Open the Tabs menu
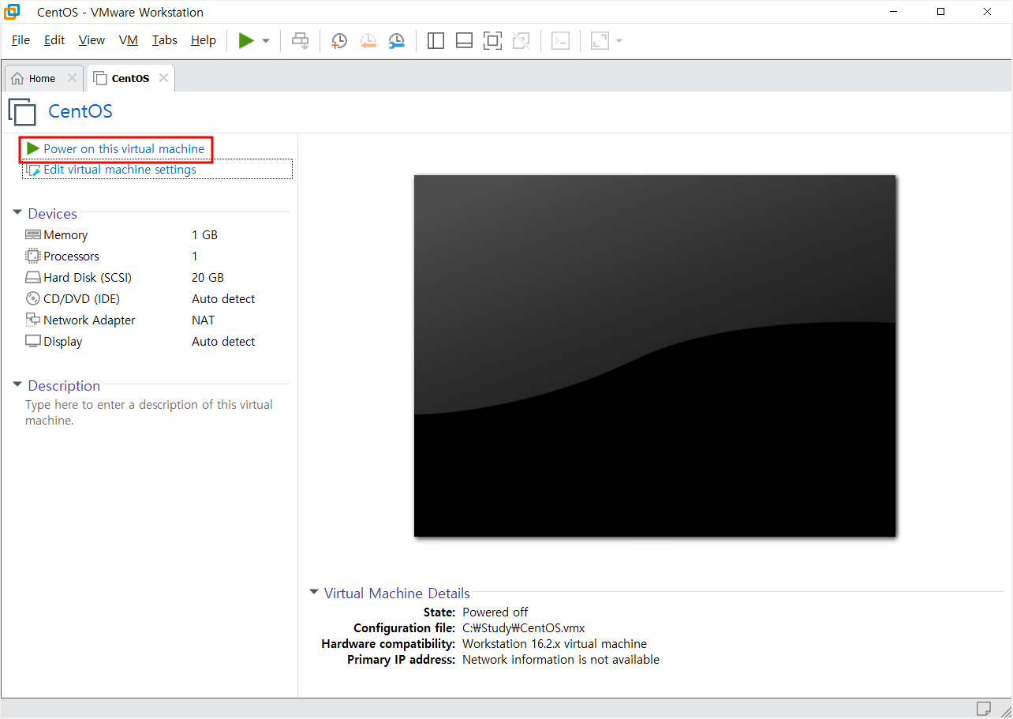 coord(165,40)
